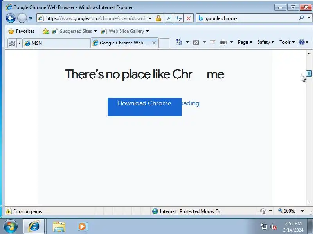Expand the feeds dropdown arrow

[205, 42]
